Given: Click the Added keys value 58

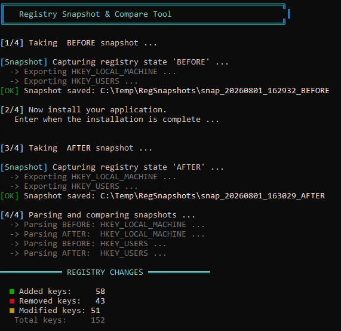Looking at the screenshot, I should (100, 292).
